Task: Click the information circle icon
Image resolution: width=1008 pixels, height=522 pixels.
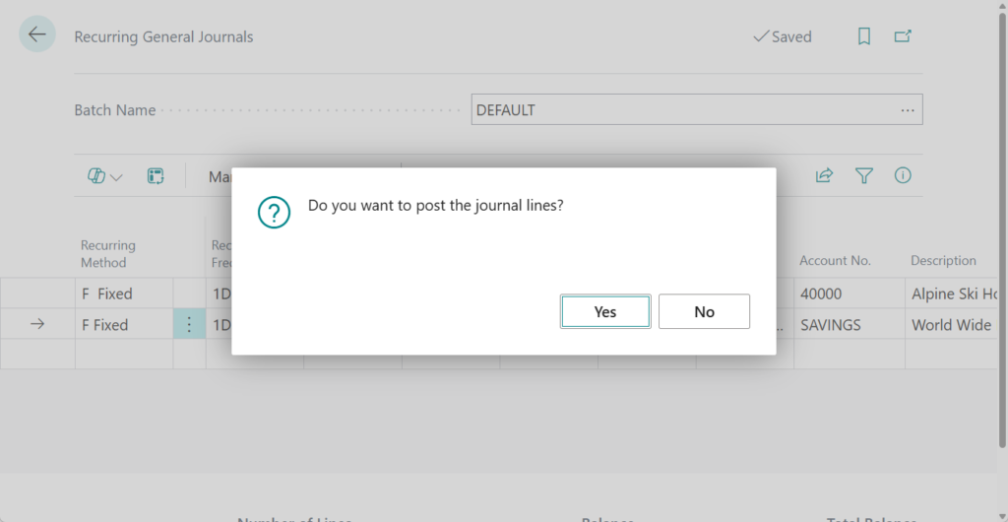Action: tap(903, 176)
